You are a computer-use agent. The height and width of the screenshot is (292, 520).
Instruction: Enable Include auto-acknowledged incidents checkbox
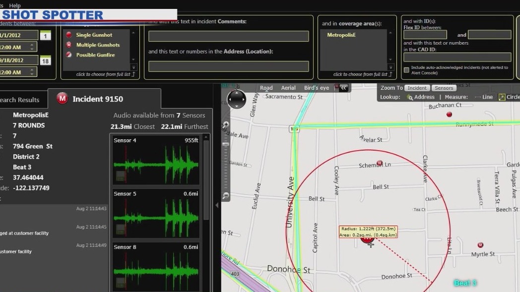[405, 70]
